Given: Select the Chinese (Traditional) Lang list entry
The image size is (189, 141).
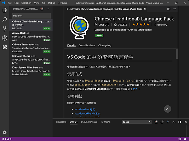Looking at the screenshot, I should coord(31,25).
